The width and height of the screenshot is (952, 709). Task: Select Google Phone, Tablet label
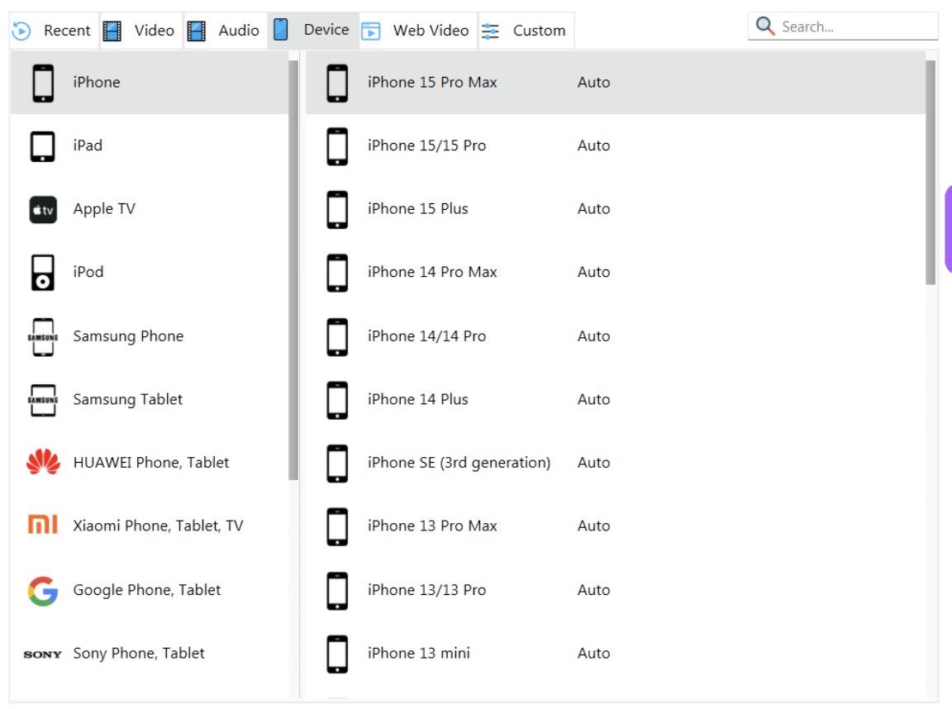point(146,589)
